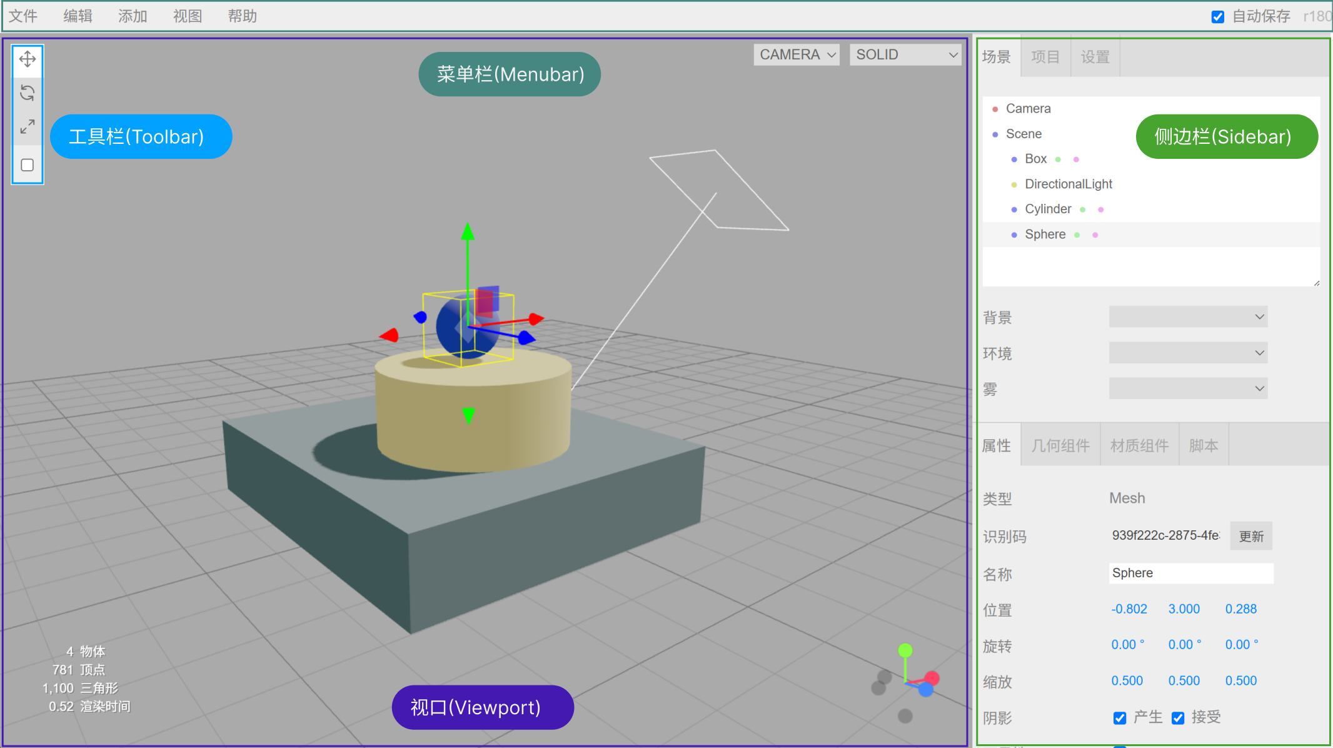Uncheck the shadow cast (产生) checkbox
The image size is (1333, 748).
tap(1120, 718)
